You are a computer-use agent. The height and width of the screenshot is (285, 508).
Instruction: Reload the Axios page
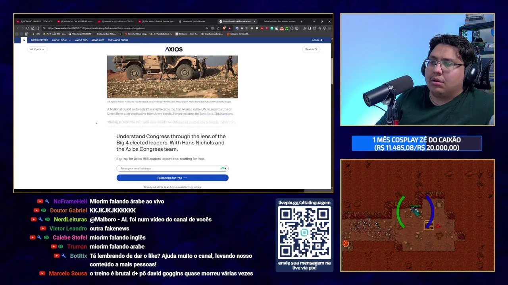(x=27, y=28)
